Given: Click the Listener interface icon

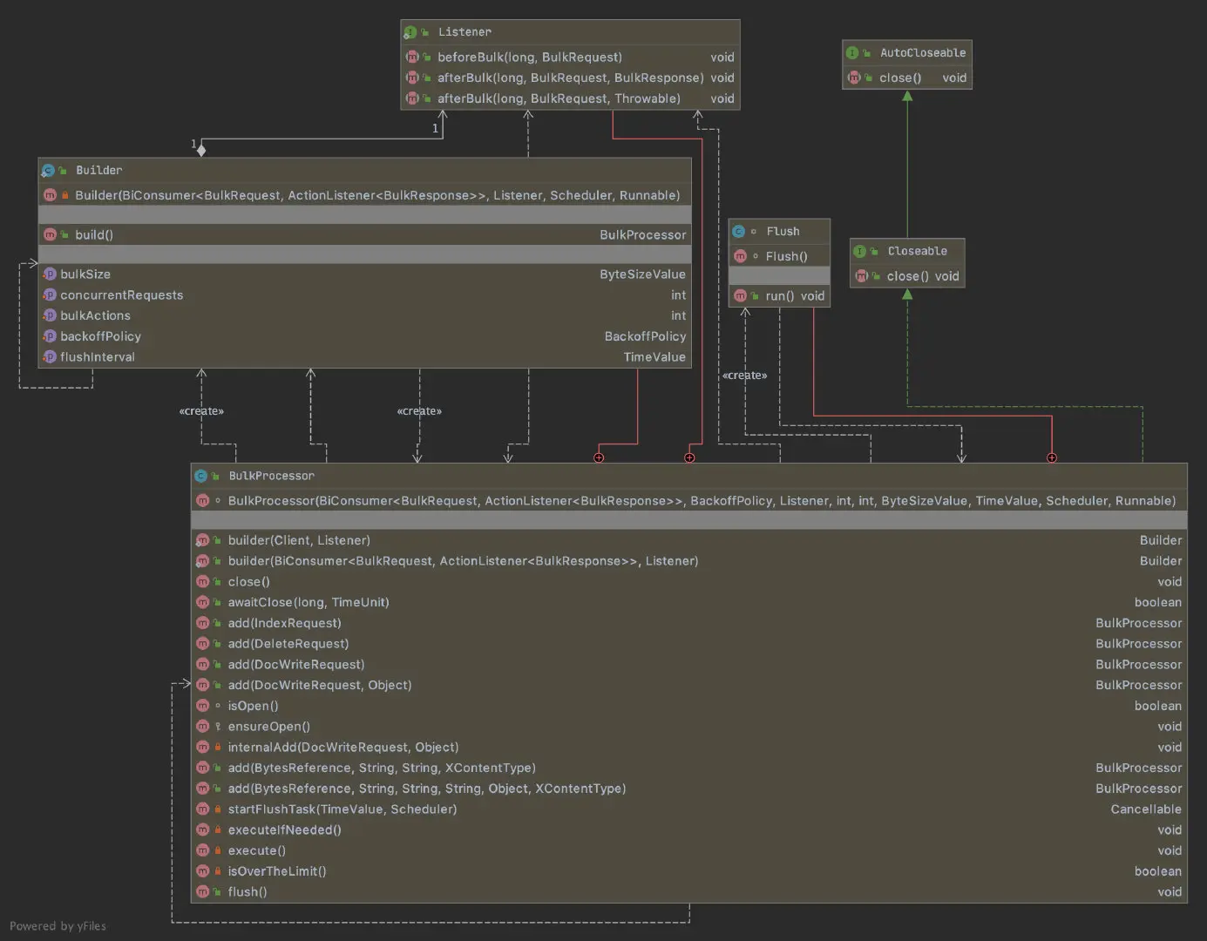Looking at the screenshot, I should [410, 32].
